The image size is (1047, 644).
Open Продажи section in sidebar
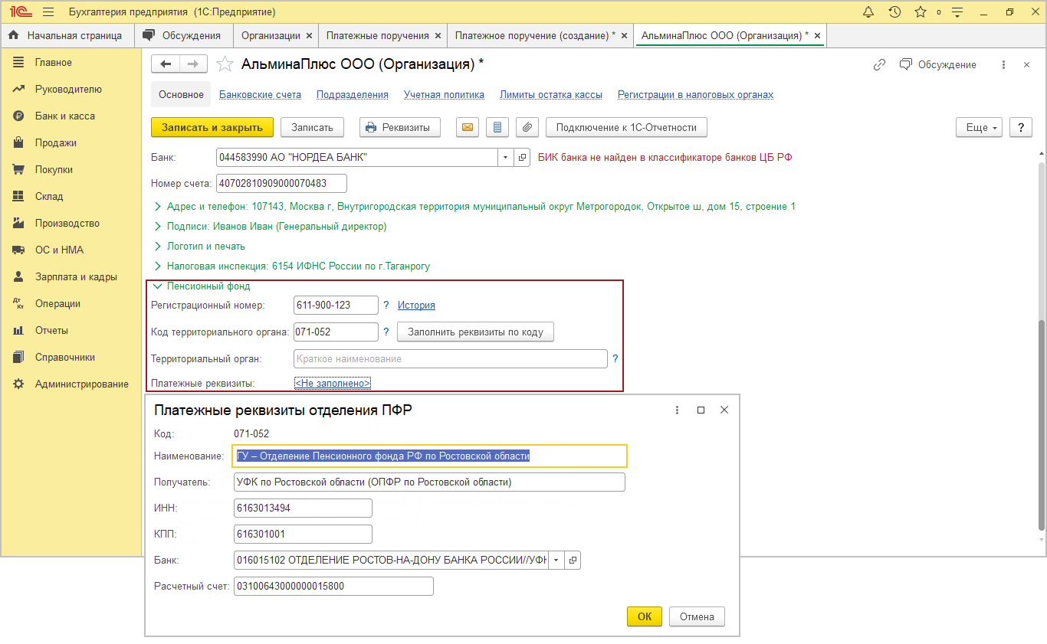(x=71, y=143)
